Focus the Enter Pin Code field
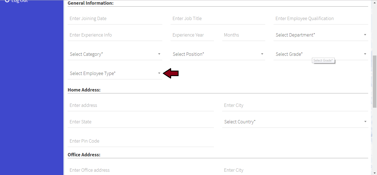Viewport: 377px width, 175px height. (x=140, y=141)
